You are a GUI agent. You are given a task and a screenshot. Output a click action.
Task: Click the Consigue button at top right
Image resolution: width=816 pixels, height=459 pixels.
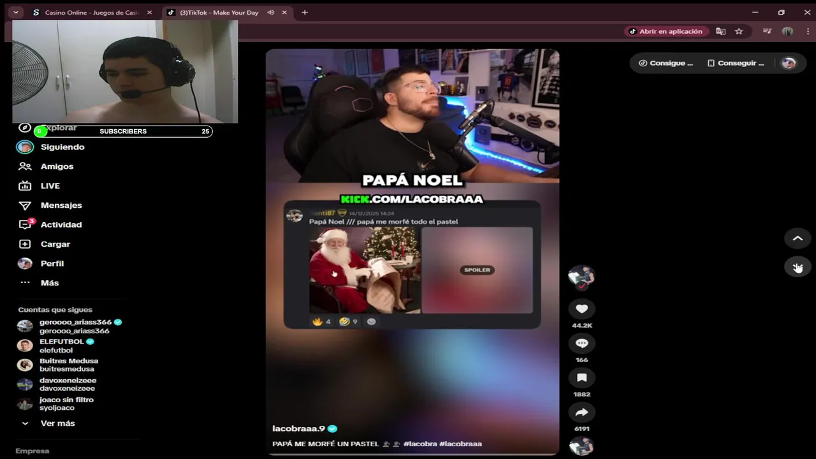click(666, 63)
